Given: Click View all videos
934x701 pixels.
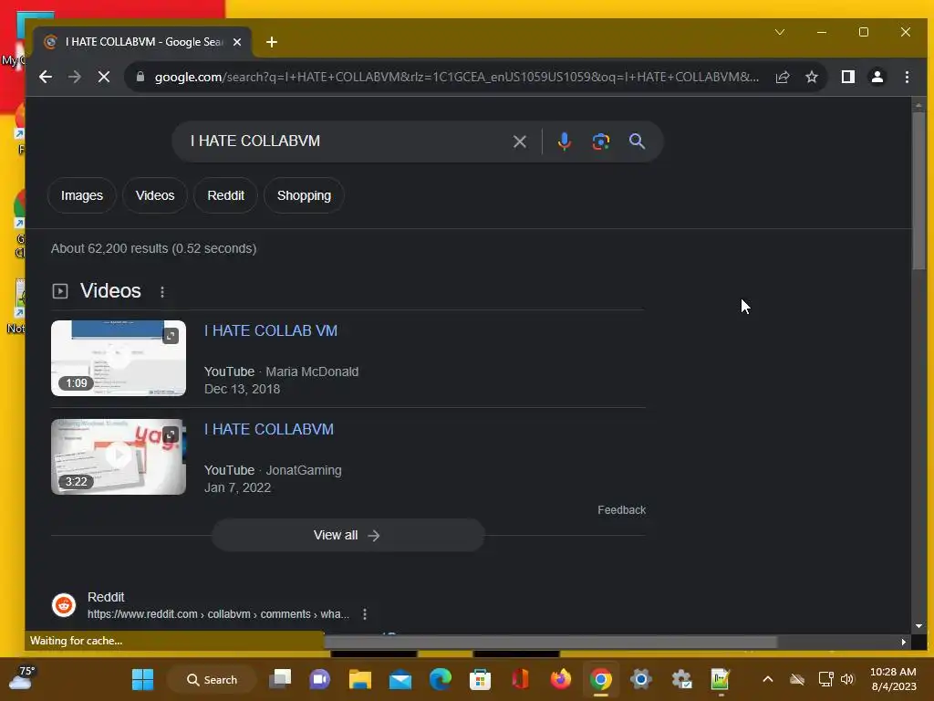Looking at the screenshot, I should pos(348,535).
